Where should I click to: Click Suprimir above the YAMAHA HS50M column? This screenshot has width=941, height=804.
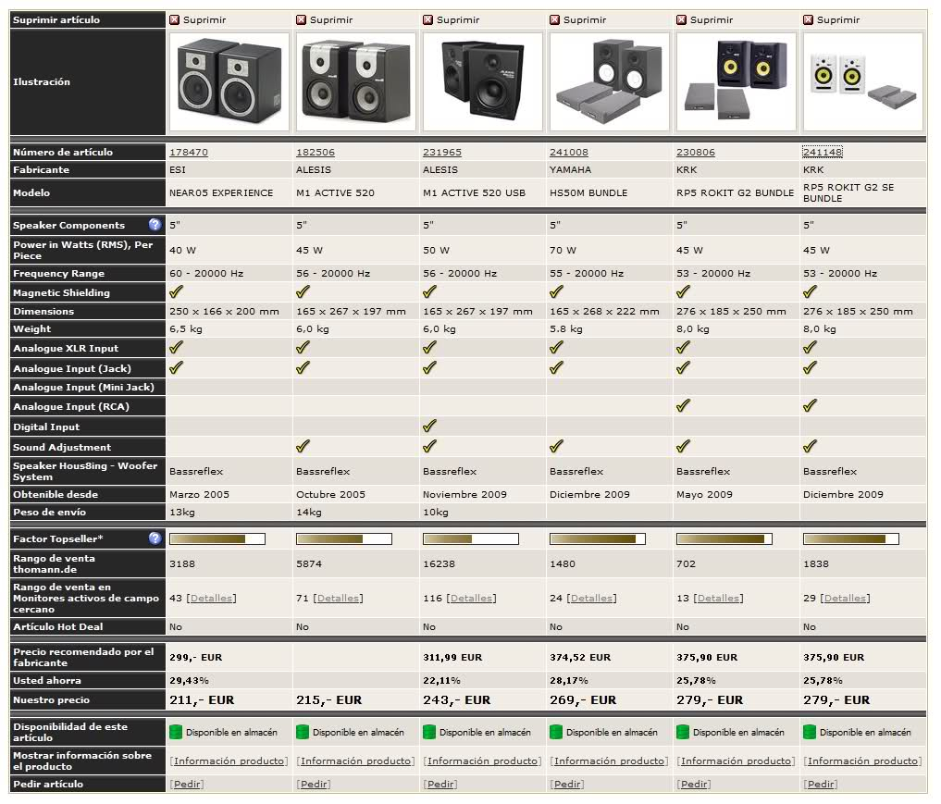578,19
